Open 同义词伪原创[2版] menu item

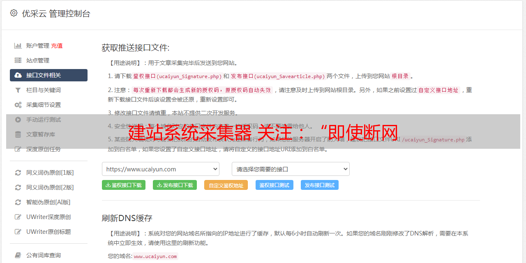point(48,187)
